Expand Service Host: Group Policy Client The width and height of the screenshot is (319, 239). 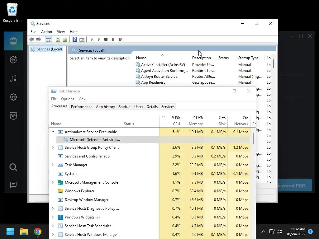click(53, 147)
